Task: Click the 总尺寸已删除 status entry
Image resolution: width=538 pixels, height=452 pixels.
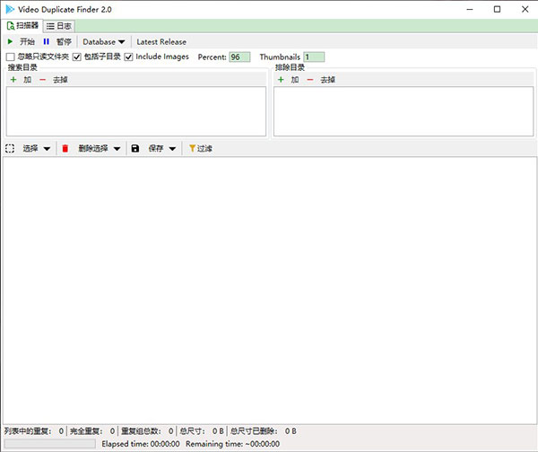Action: (263, 431)
